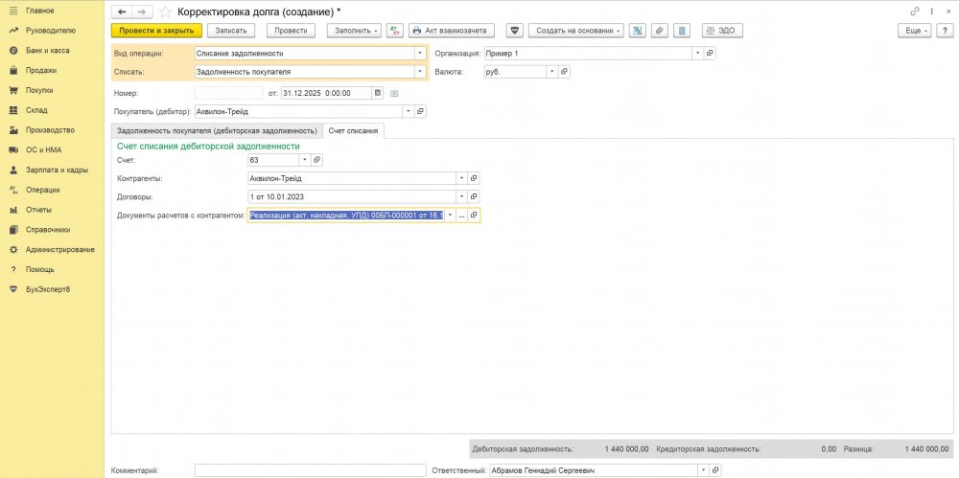Open the Валюта dropdown
This screenshot has width=959, height=478.
(551, 72)
